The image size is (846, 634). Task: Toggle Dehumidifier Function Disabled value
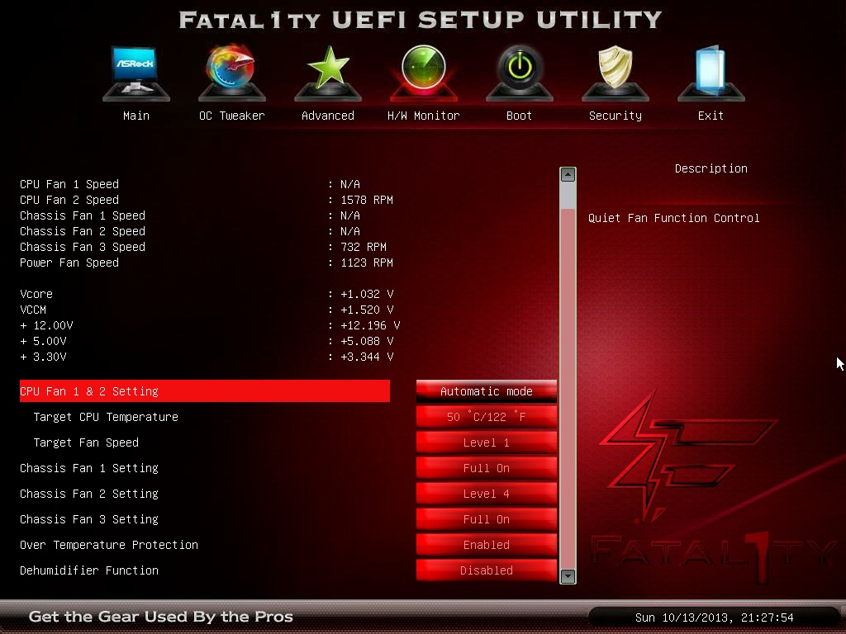486,570
